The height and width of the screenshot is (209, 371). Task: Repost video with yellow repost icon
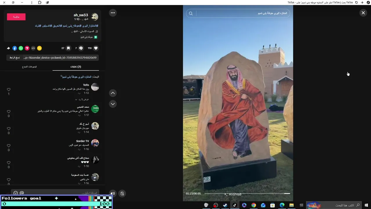tap(39, 48)
